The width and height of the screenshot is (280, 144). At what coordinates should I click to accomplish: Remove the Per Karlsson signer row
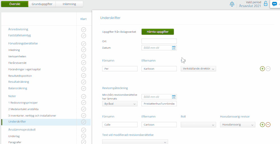tap(268, 69)
